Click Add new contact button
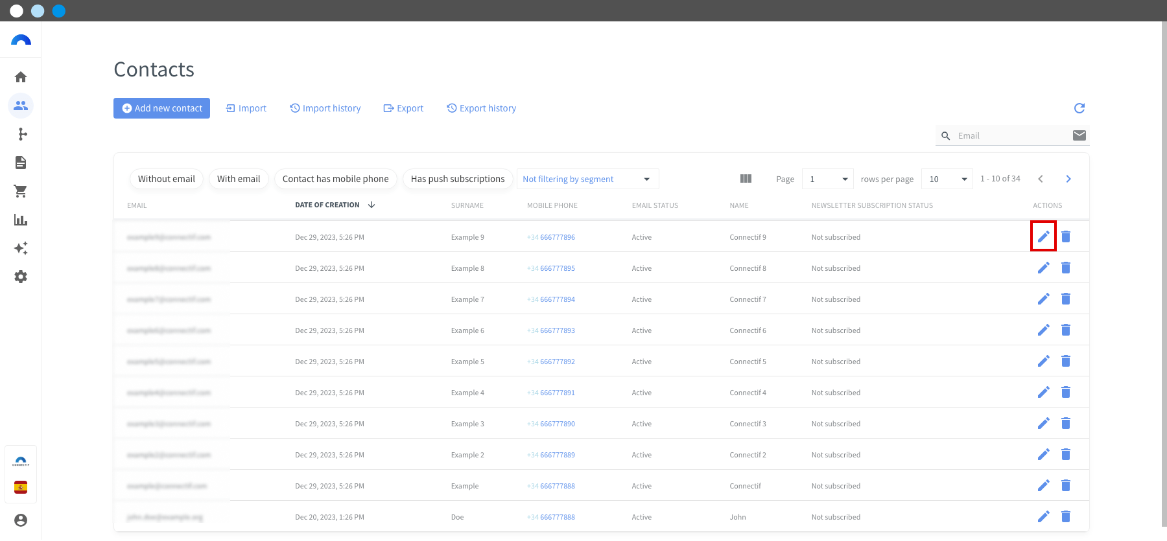 tap(161, 108)
